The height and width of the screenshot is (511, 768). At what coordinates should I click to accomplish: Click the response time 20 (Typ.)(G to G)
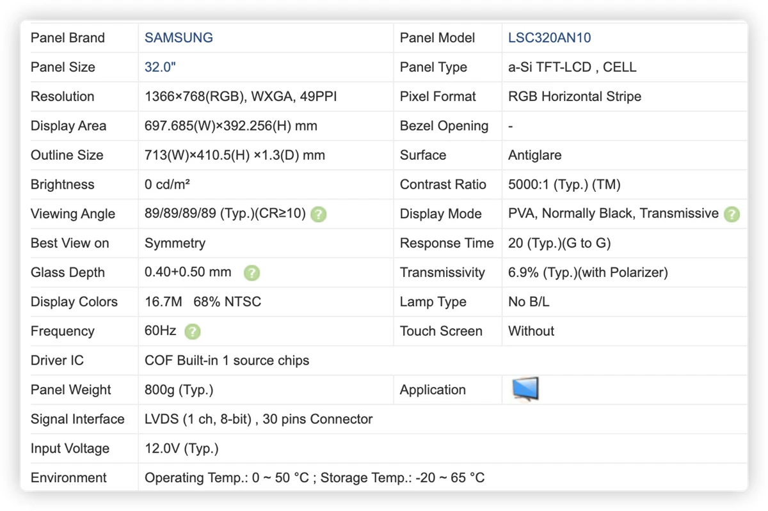point(559,244)
